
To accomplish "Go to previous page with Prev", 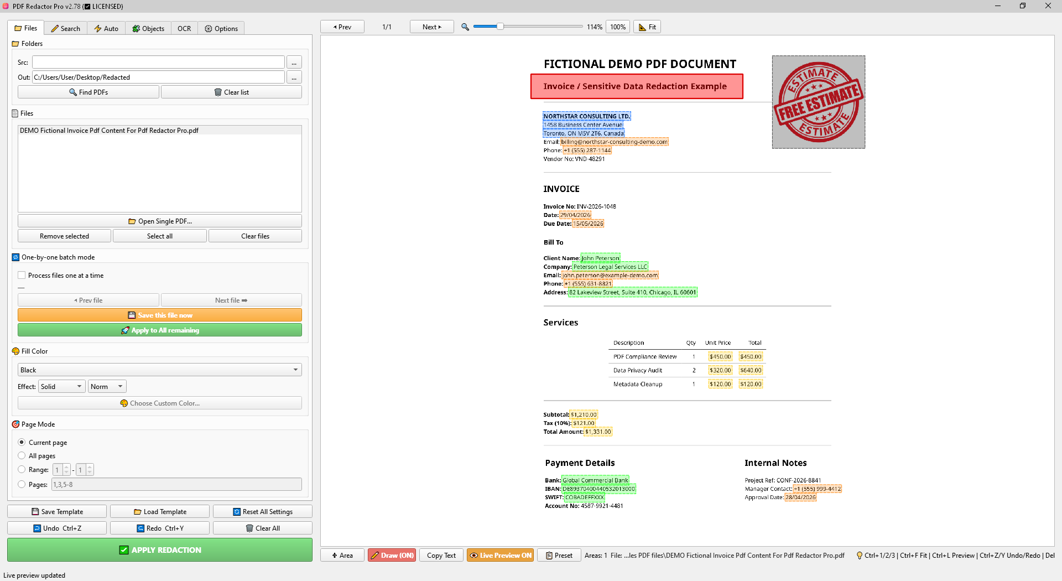I will (x=342, y=27).
